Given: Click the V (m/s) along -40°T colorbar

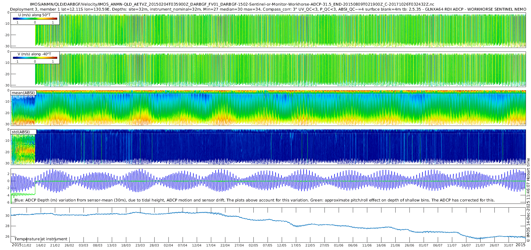Looking at the screenshot, I should tap(35, 58).
